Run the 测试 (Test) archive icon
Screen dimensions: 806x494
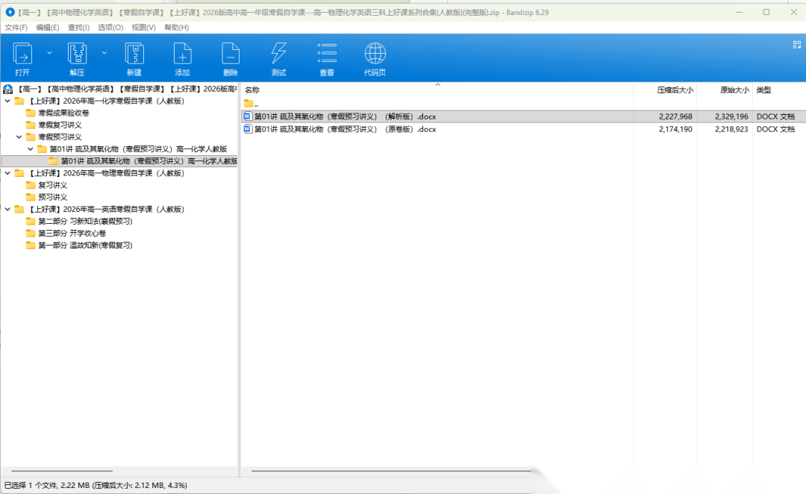tap(278, 54)
